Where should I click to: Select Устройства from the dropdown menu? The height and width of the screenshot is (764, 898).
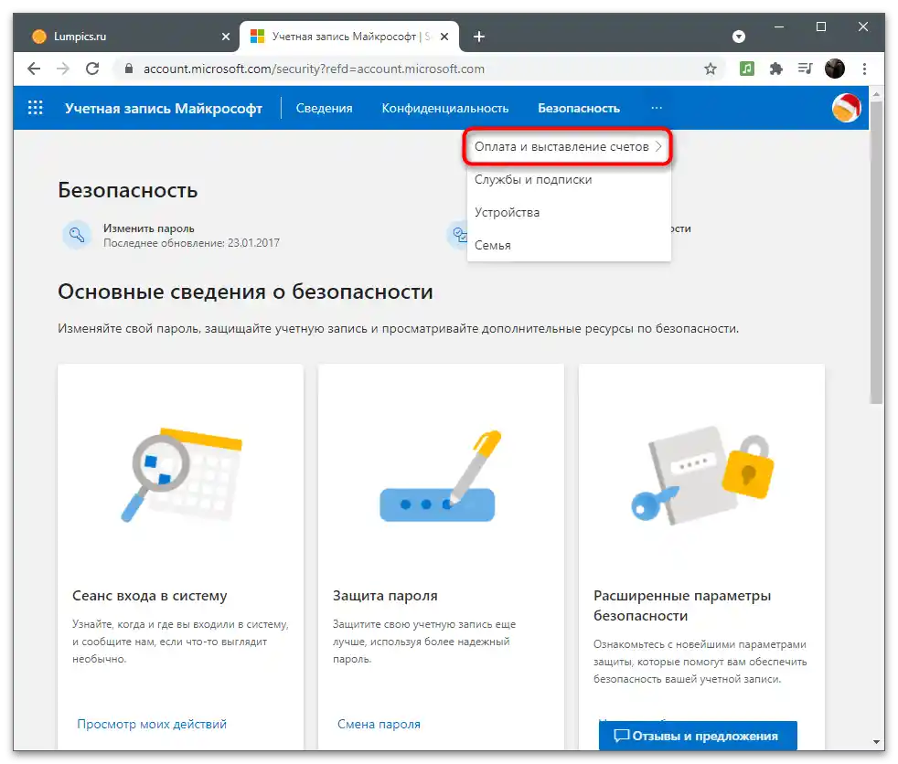click(507, 212)
